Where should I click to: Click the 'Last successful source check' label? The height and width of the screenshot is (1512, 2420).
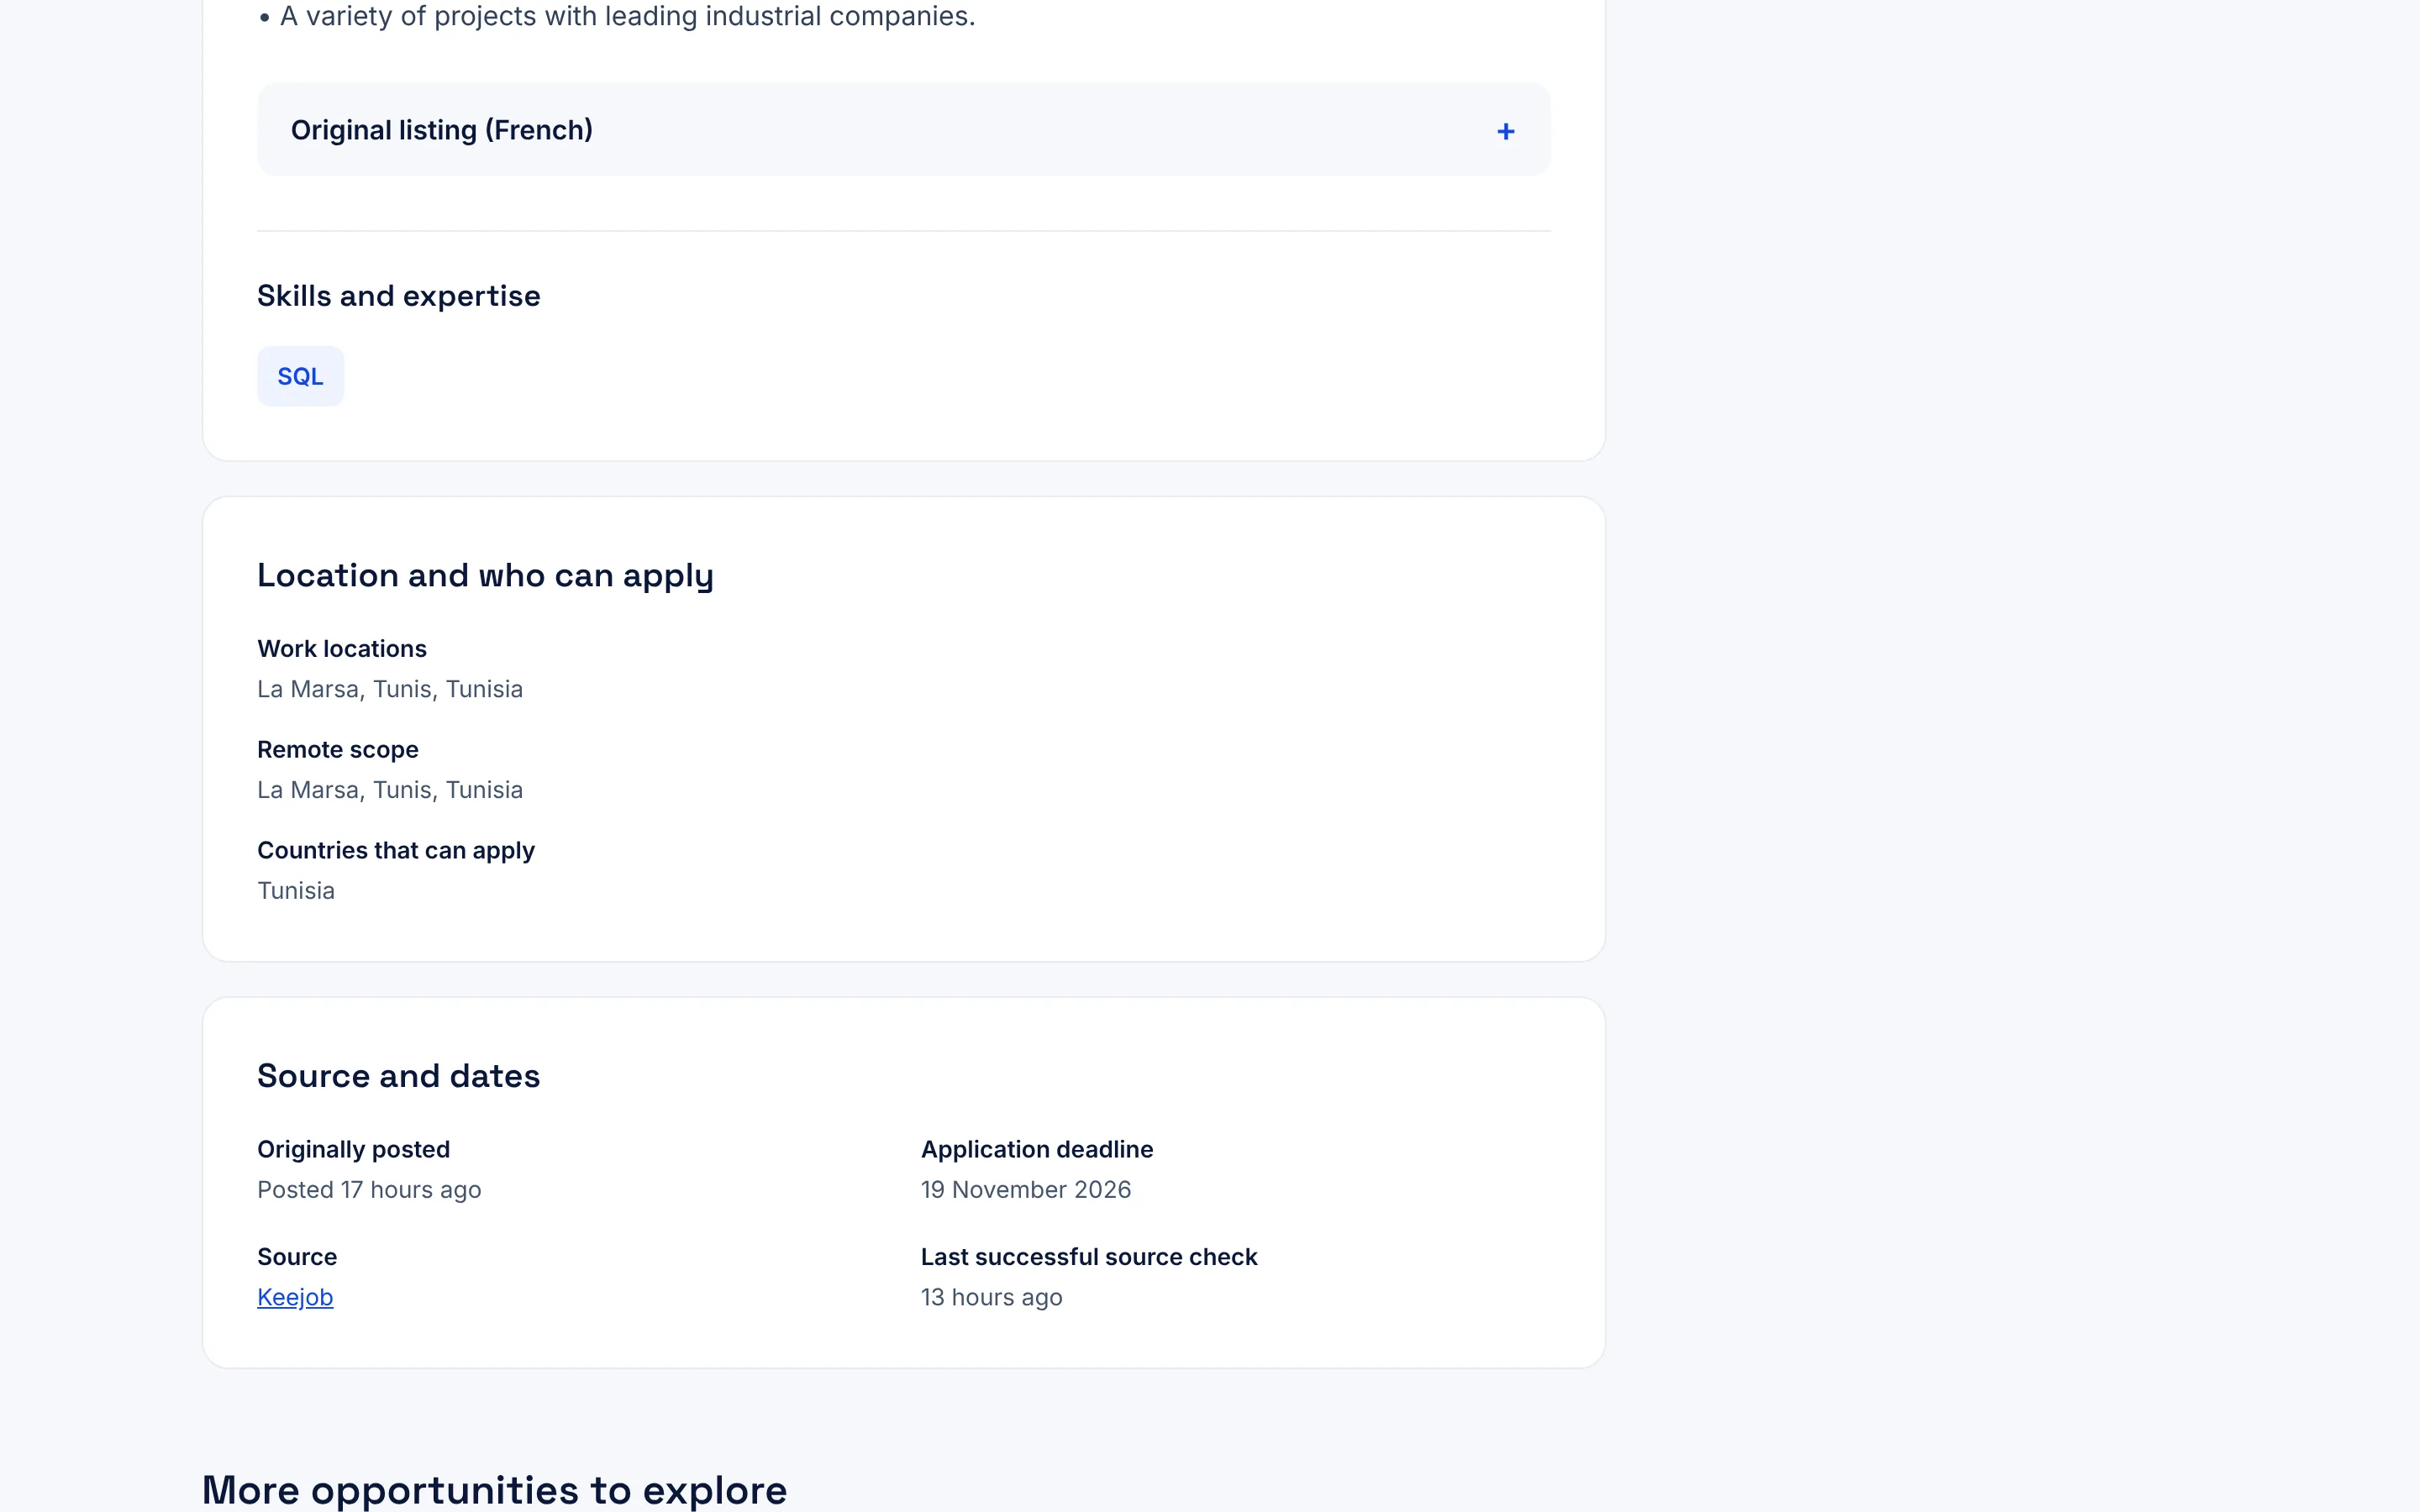(x=1089, y=1257)
